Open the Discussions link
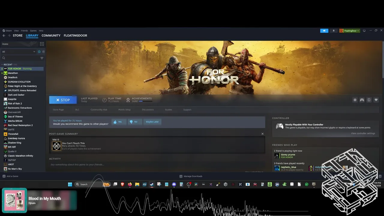Image resolution: width=384 pixels, height=216 pixels. [148, 109]
